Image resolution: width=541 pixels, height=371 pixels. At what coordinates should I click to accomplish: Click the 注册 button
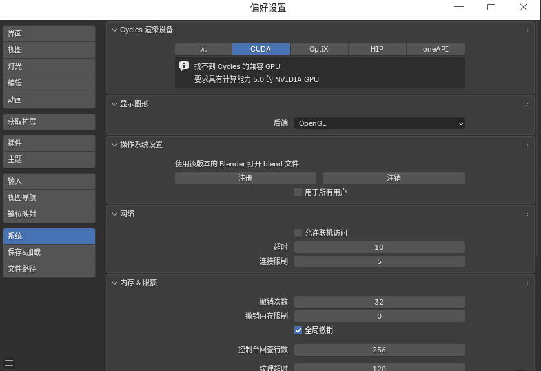point(245,178)
